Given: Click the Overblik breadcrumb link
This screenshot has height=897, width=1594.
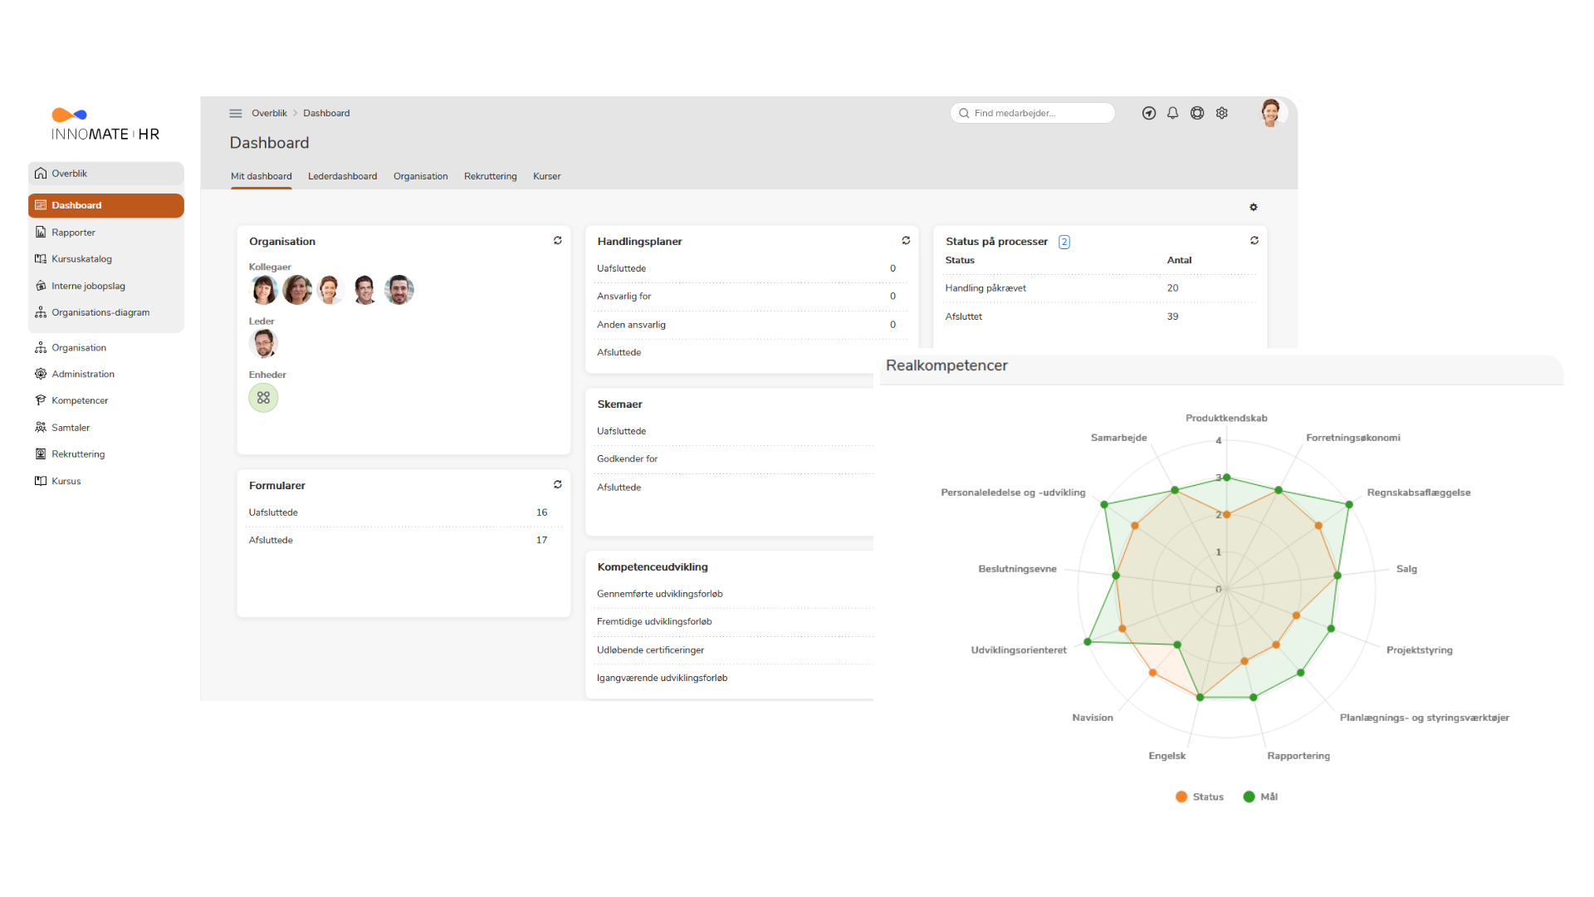Looking at the screenshot, I should [x=270, y=113].
